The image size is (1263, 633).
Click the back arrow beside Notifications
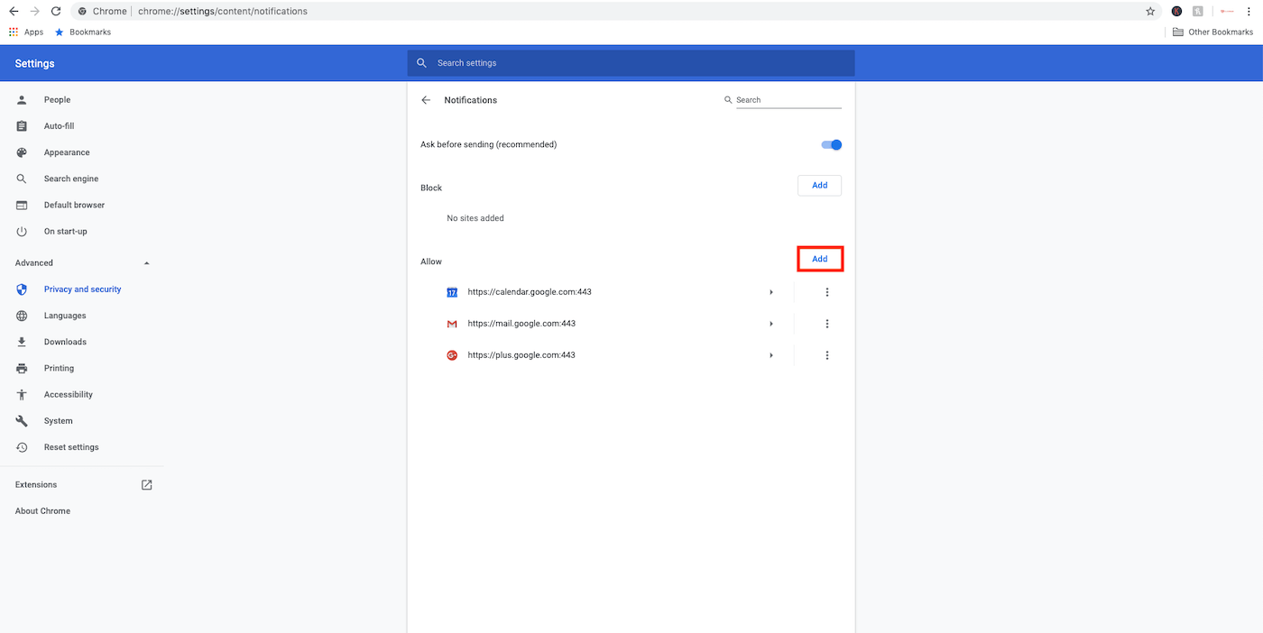pos(426,100)
